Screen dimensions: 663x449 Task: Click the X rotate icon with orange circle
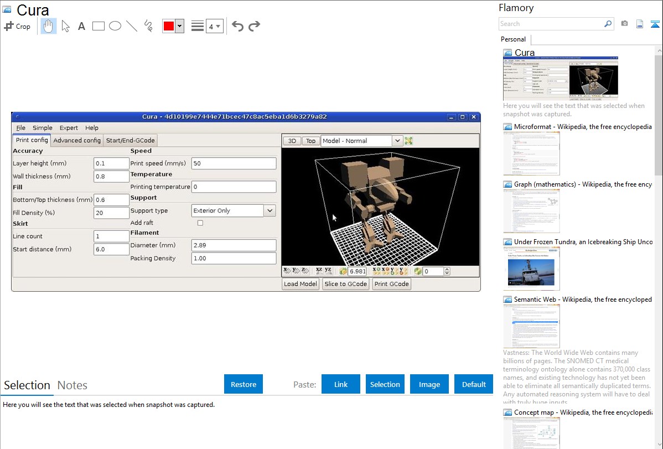(x=386, y=271)
